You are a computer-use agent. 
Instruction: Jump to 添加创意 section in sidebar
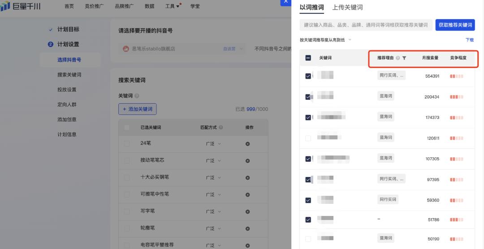(x=67, y=119)
